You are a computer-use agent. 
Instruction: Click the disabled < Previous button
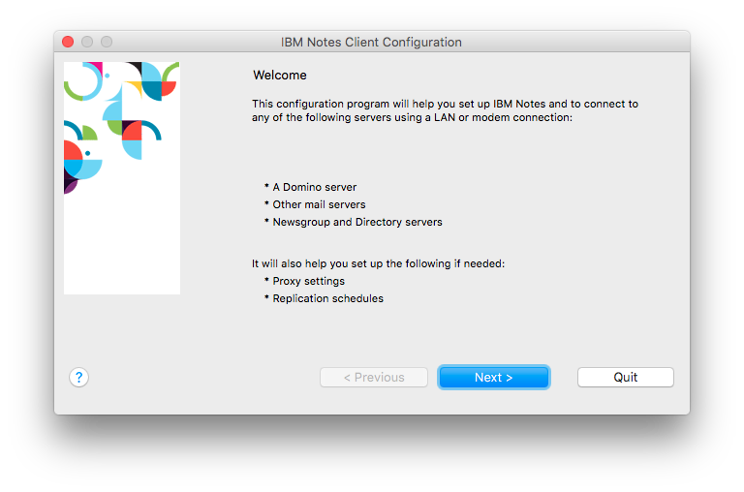click(374, 377)
